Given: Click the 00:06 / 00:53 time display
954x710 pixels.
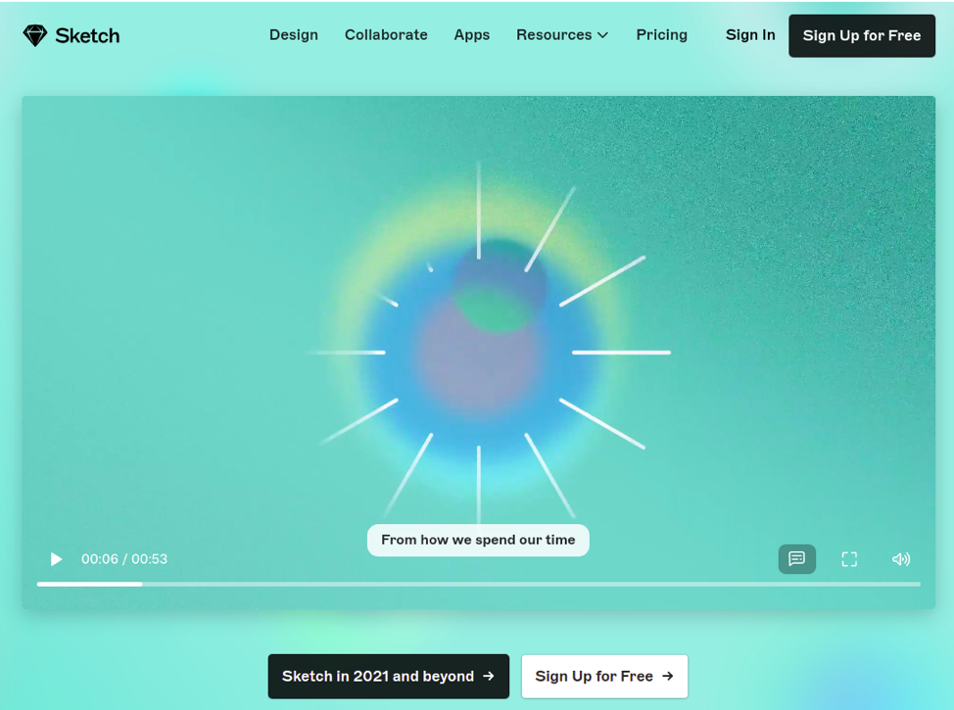Looking at the screenshot, I should (124, 559).
